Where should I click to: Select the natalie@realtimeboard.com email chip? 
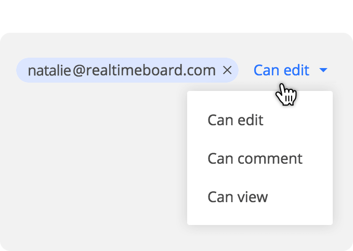[127, 70]
